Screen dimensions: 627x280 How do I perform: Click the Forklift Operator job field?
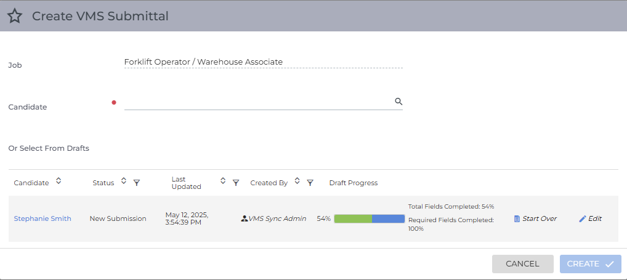(264, 62)
